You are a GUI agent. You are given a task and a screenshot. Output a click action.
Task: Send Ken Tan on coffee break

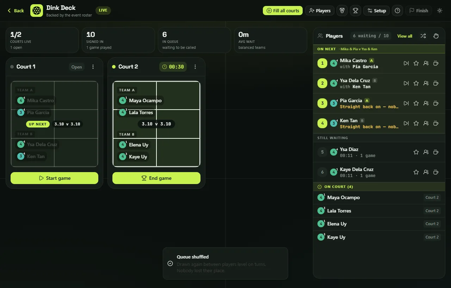click(x=436, y=123)
